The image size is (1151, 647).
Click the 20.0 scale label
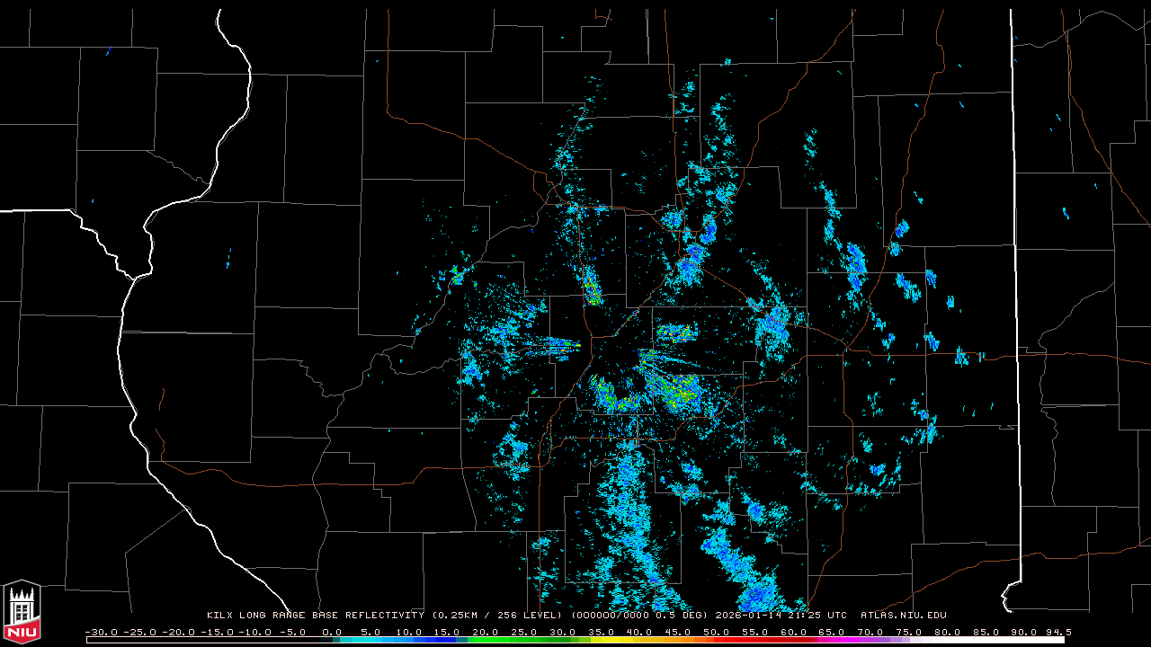[486, 632]
